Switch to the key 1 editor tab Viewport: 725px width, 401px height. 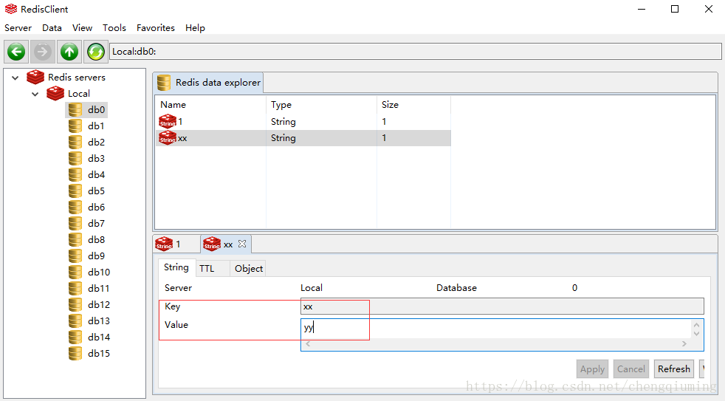[176, 244]
